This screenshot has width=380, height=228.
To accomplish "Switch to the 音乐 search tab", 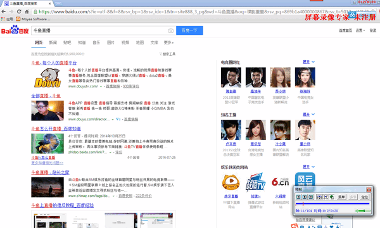I will [x=96, y=42].
